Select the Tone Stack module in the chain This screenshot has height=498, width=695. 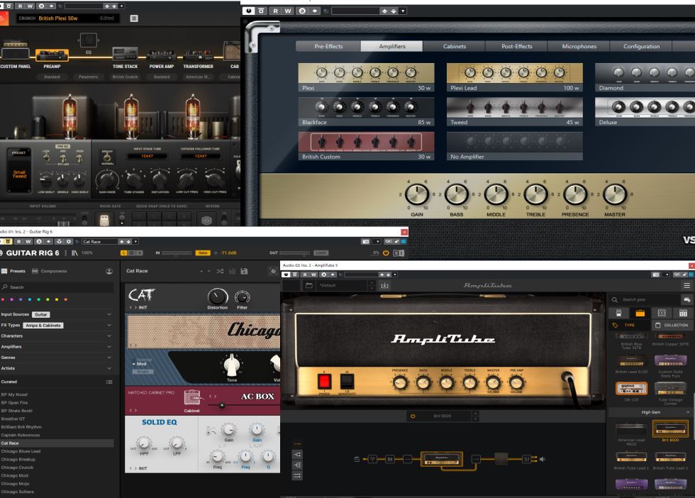[125, 54]
